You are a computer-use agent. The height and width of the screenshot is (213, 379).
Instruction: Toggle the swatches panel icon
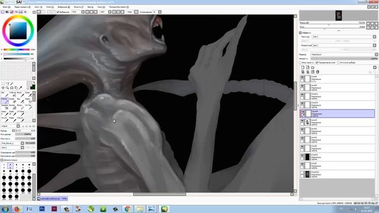point(21,12)
